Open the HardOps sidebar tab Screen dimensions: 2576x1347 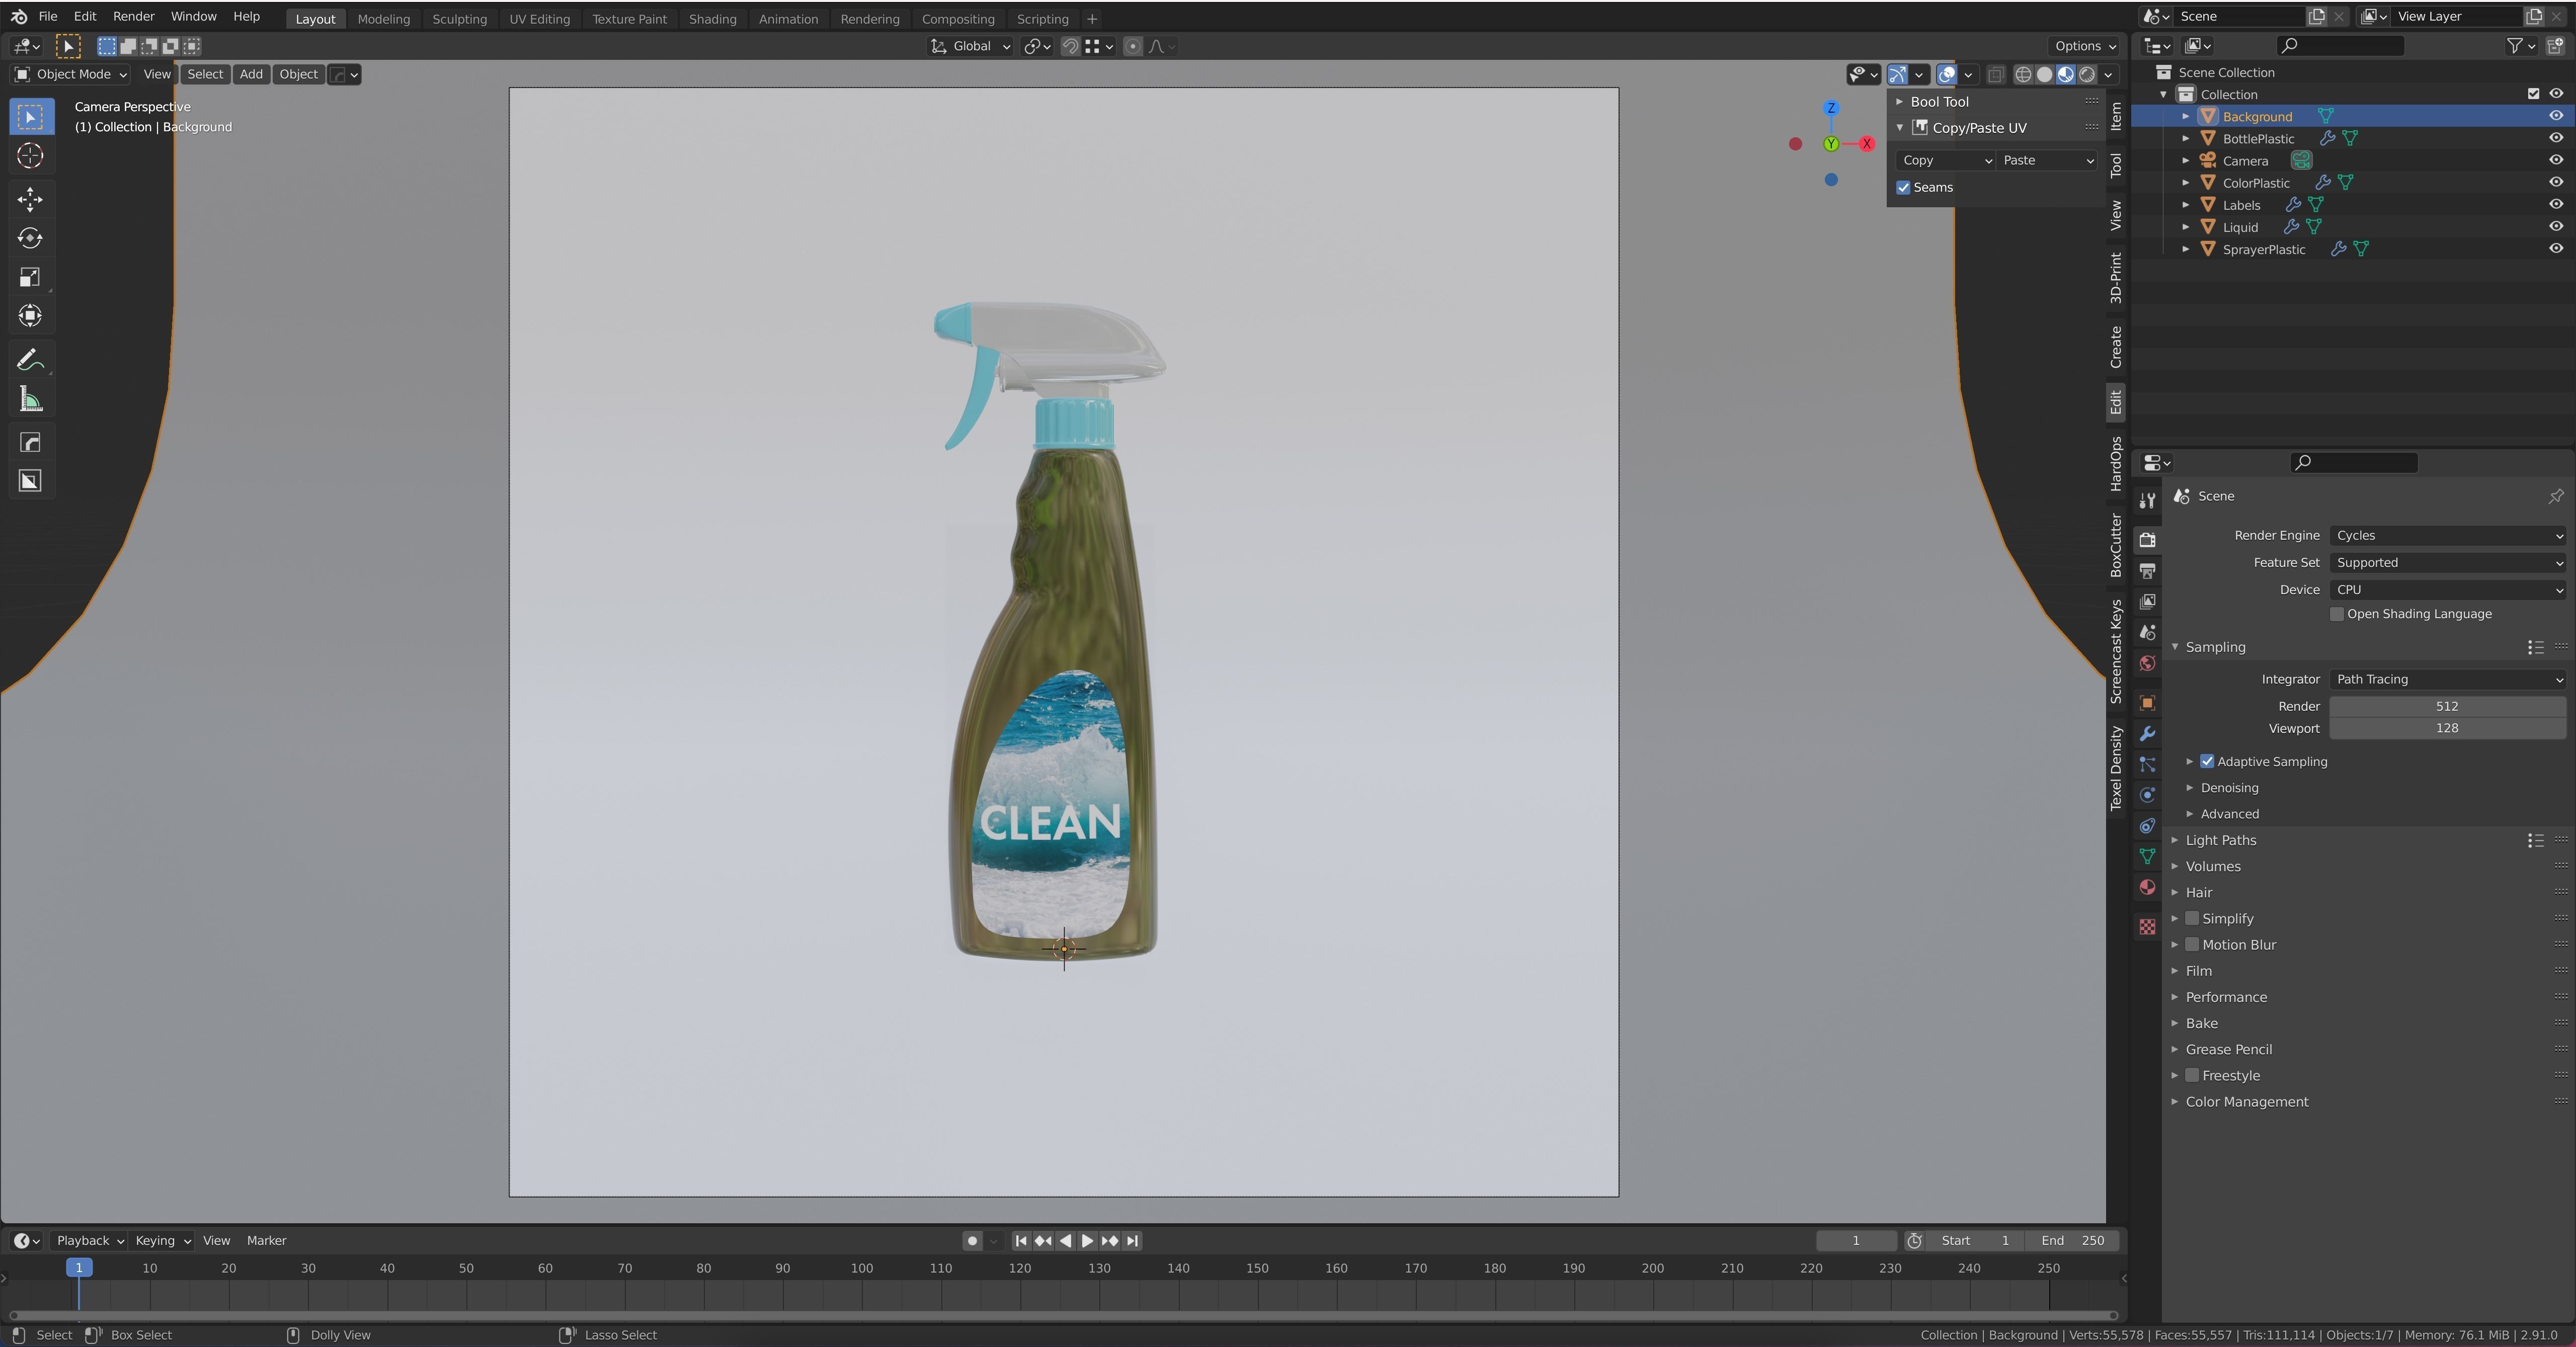coord(2115,464)
